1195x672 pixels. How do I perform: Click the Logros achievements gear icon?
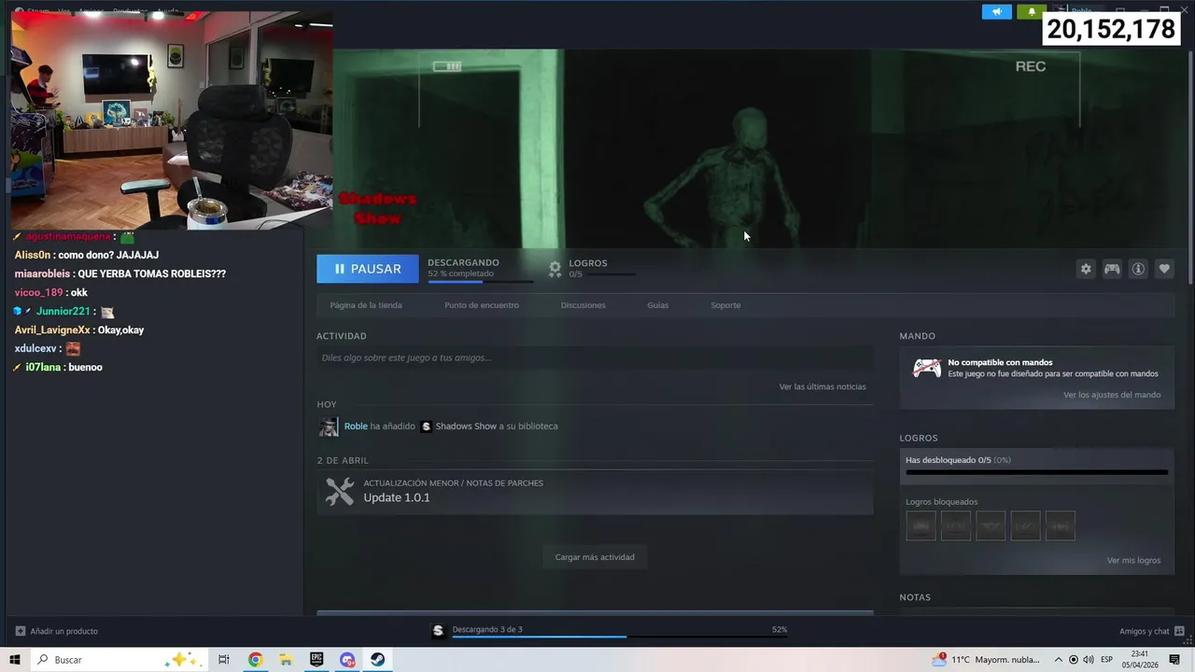(x=555, y=269)
